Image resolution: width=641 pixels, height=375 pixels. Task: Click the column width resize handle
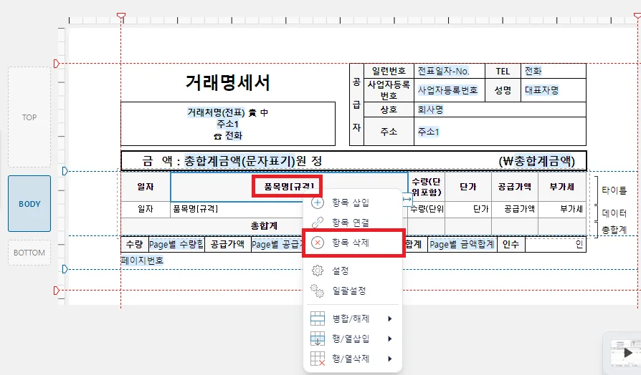[407, 200]
